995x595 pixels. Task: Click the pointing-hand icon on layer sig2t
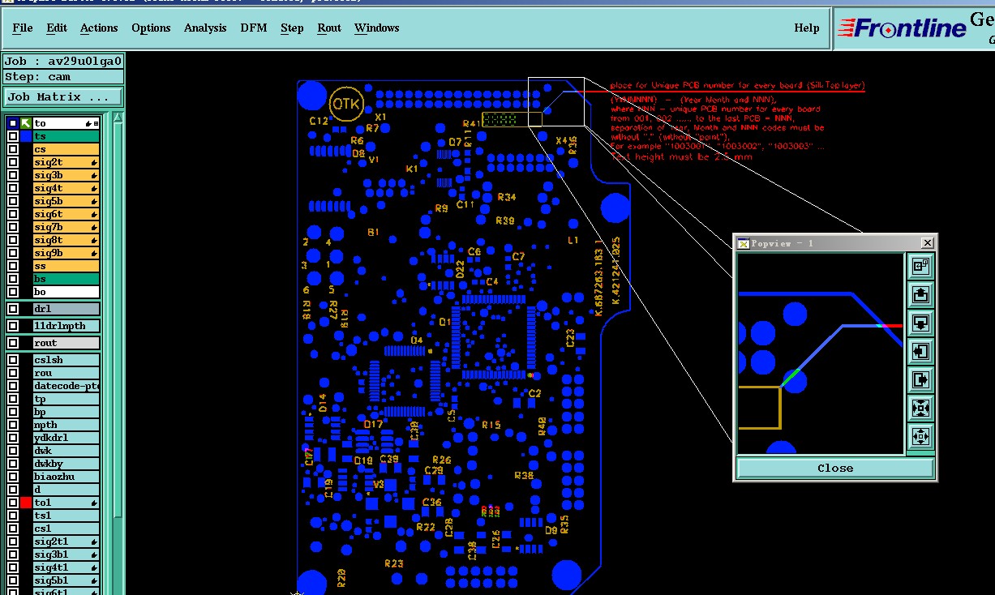pos(94,162)
